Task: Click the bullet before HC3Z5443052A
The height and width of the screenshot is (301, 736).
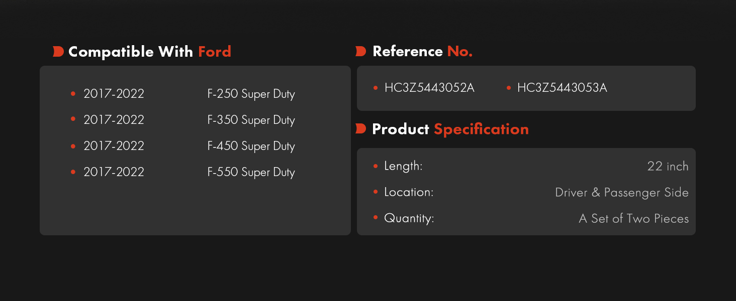Action: 376,88
